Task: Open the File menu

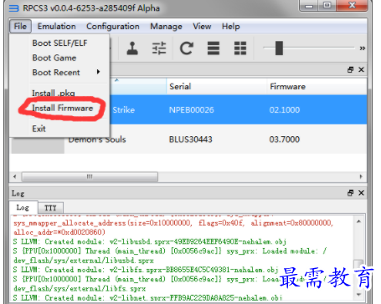Action: pos(20,27)
